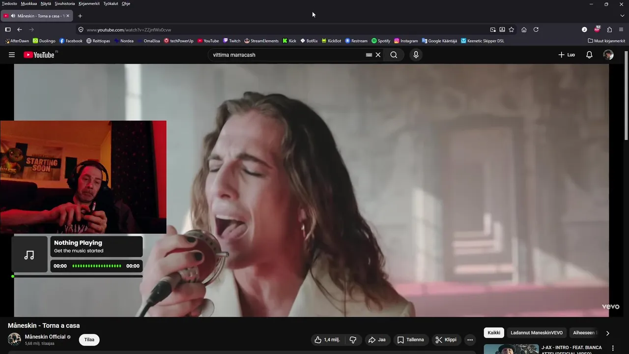Go to YouTube home via logo
The width and height of the screenshot is (629, 354).
coord(40,55)
